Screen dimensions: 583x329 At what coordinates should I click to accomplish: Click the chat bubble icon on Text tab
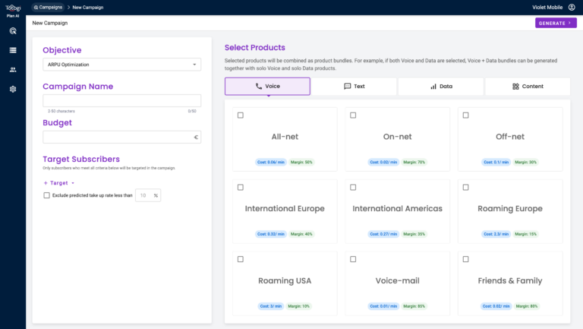click(x=347, y=87)
